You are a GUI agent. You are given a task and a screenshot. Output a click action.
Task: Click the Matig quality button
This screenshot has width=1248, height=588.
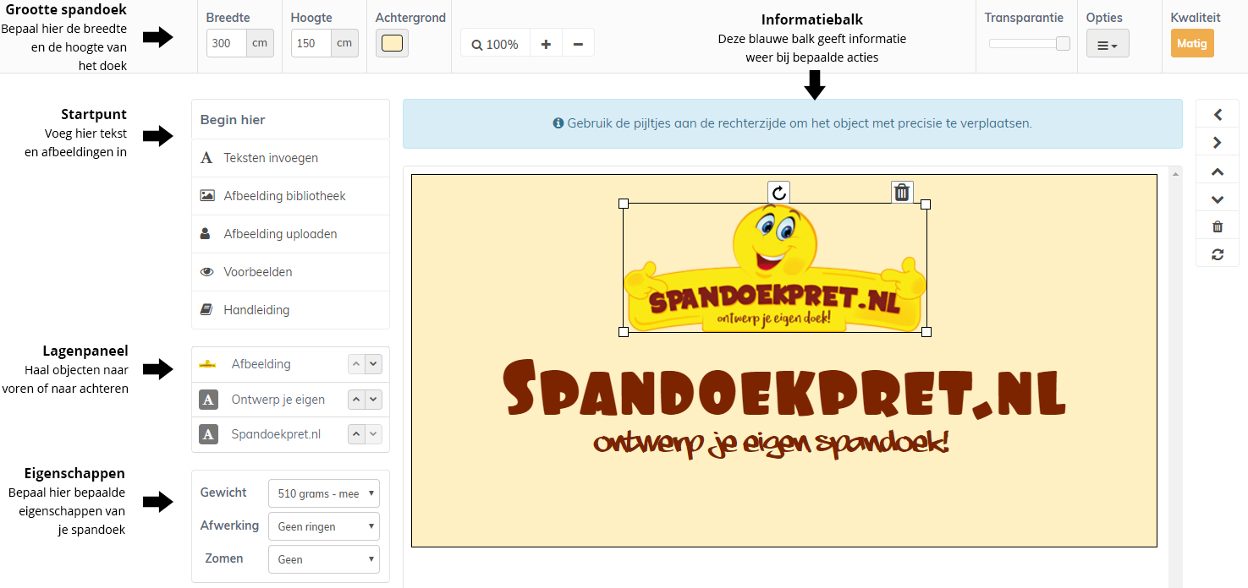coord(1191,44)
